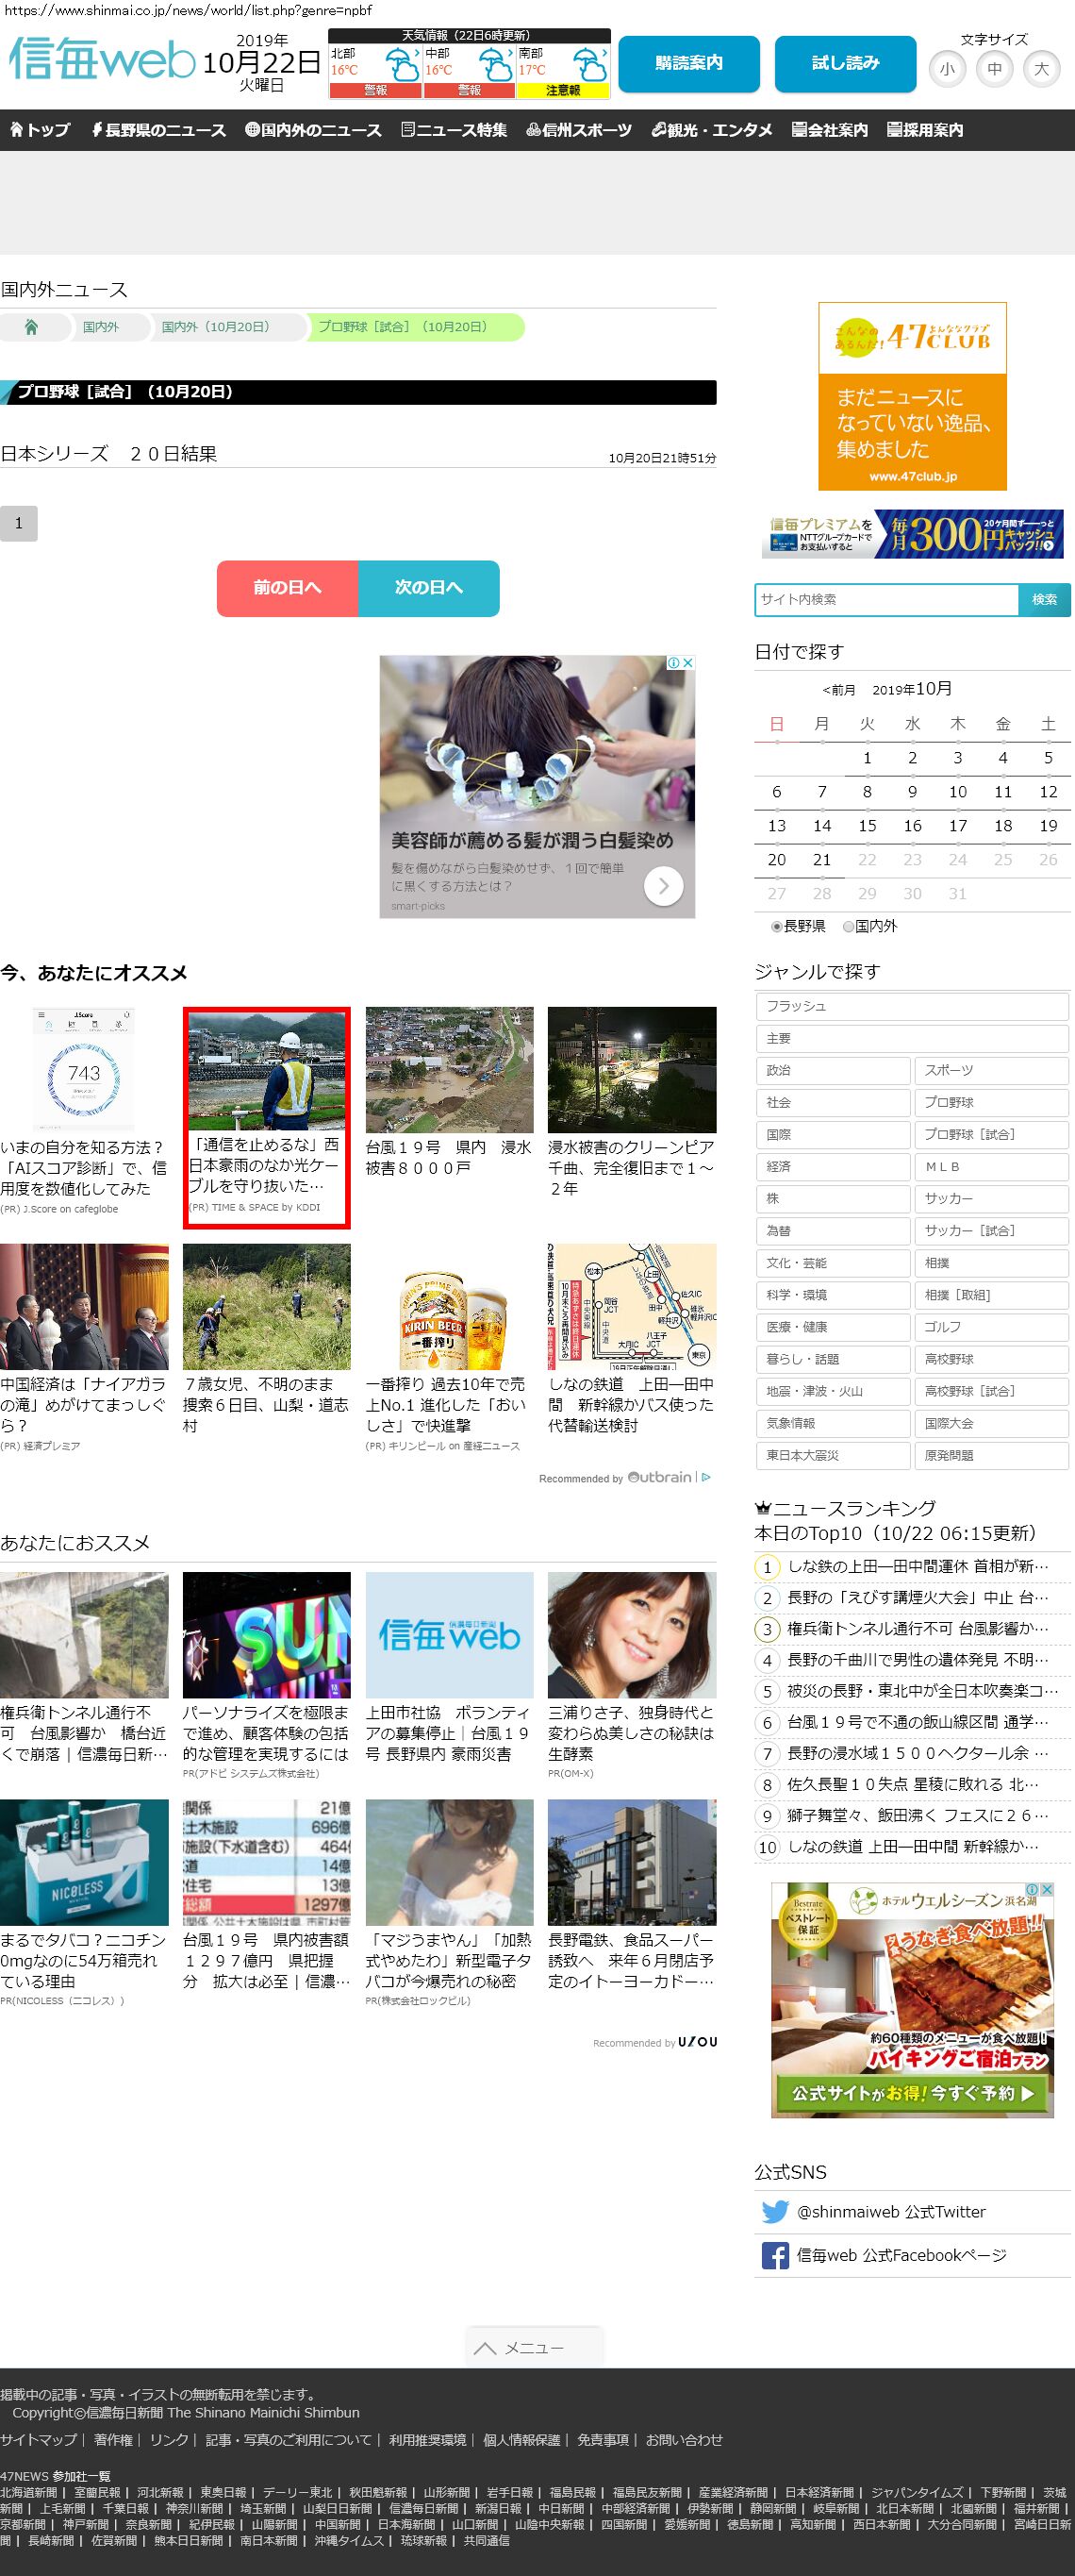Set text size to large (大)
Screen dimensions: 1075x2576
click(x=1041, y=69)
